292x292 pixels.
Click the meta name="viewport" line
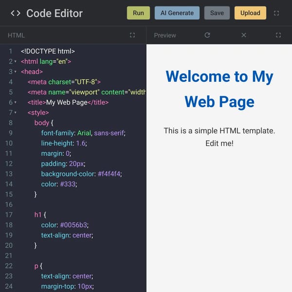87,92
